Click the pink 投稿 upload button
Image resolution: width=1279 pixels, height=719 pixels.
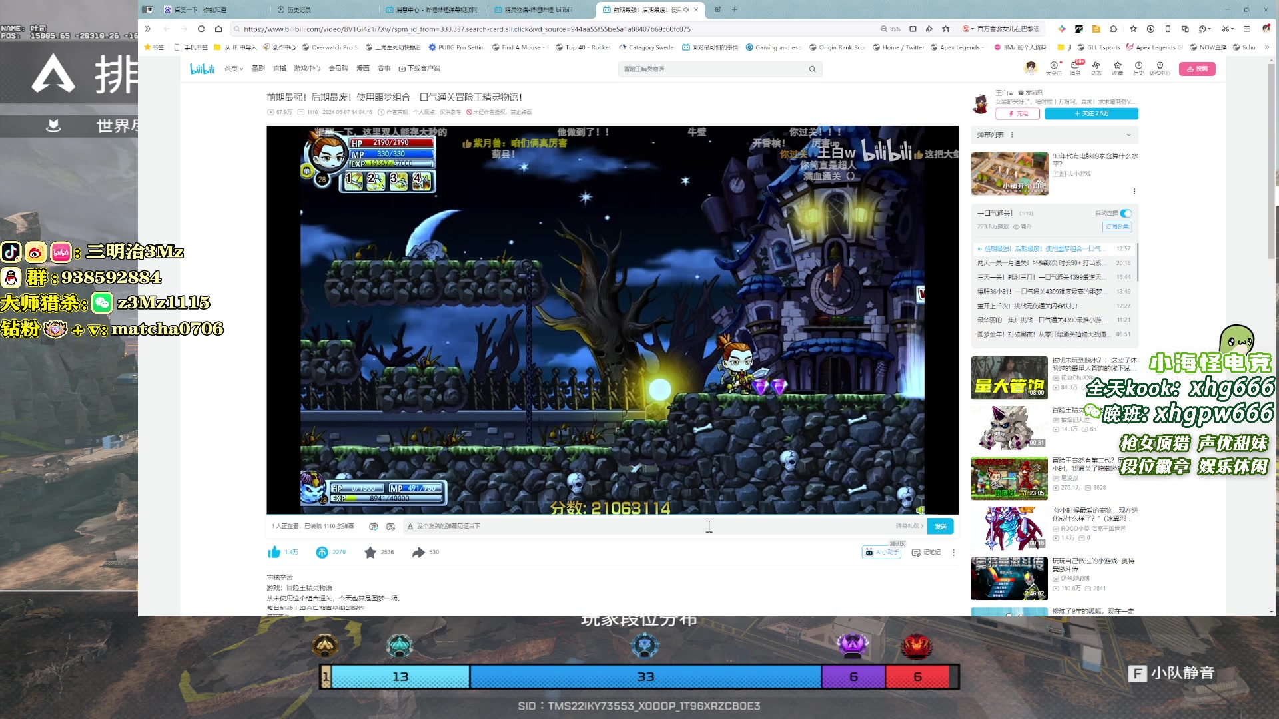click(x=1197, y=69)
